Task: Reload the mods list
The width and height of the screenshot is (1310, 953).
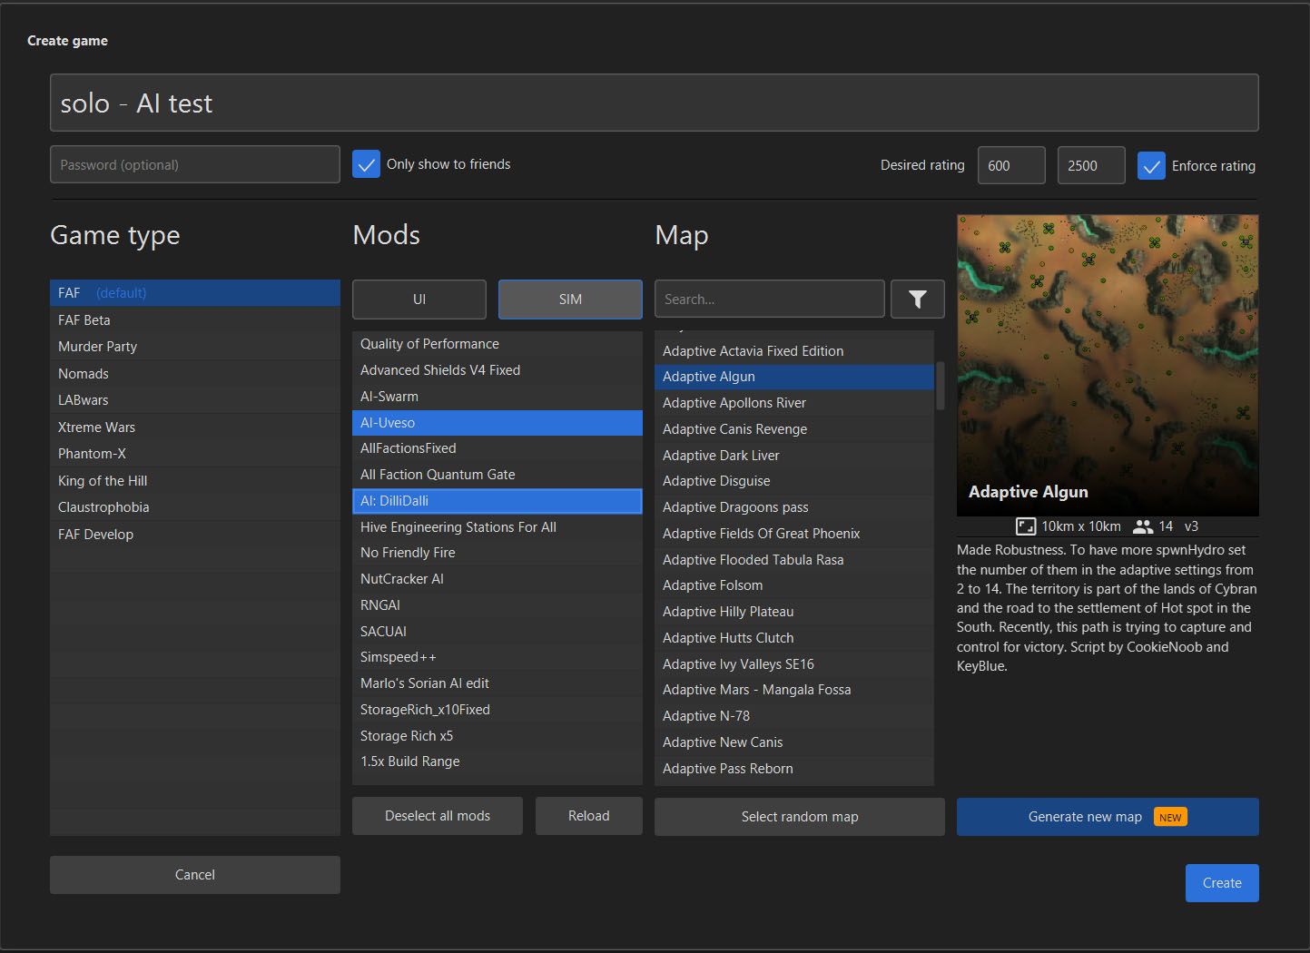Action: (x=589, y=816)
